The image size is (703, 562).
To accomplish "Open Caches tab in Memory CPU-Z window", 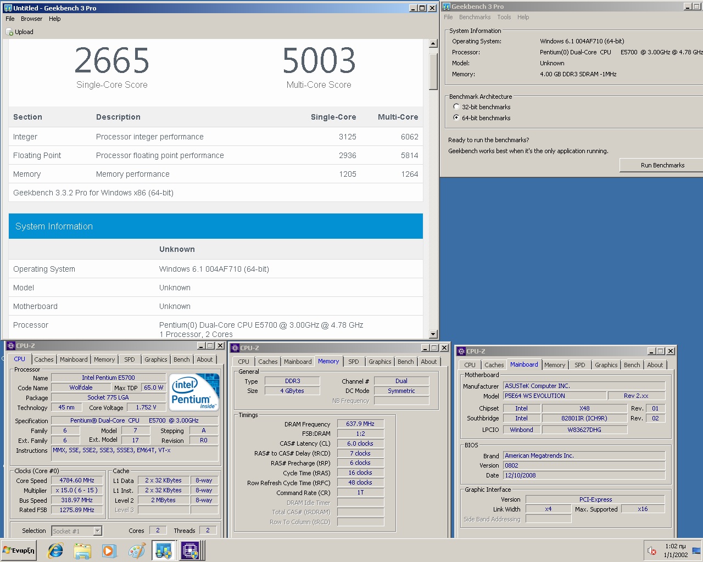I will (268, 362).
